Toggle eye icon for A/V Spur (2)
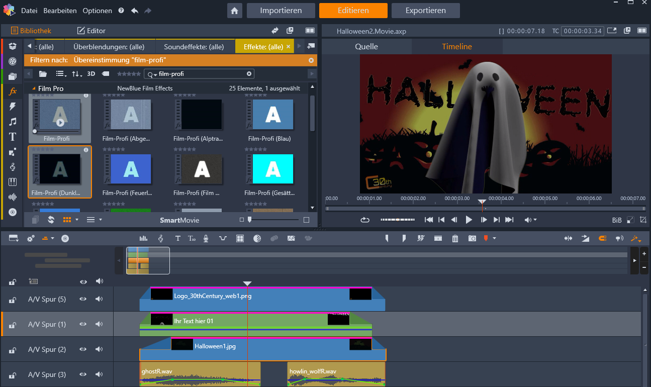 click(83, 349)
